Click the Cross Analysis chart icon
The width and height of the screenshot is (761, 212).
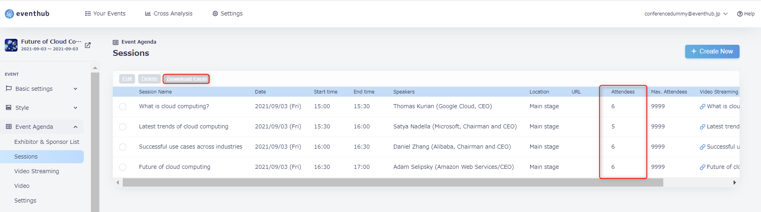click(x=148, y=13)
